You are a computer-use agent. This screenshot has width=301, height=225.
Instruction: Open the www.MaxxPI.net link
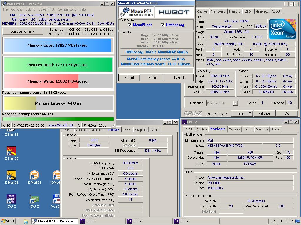pyautogui.click(x=61, y=125)
